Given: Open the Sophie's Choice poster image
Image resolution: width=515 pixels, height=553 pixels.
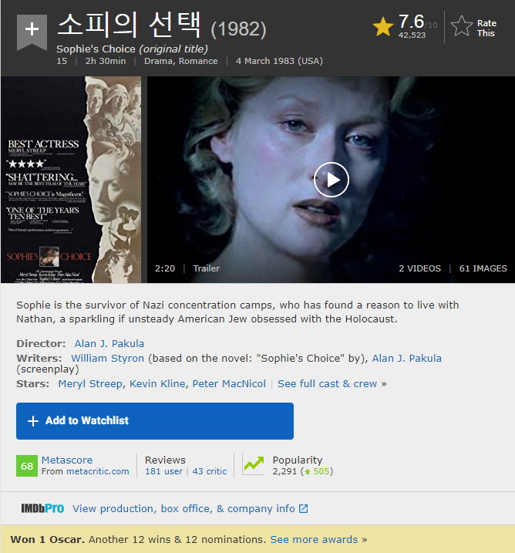Looking at the screenshot, I should [x=71, y=179].
